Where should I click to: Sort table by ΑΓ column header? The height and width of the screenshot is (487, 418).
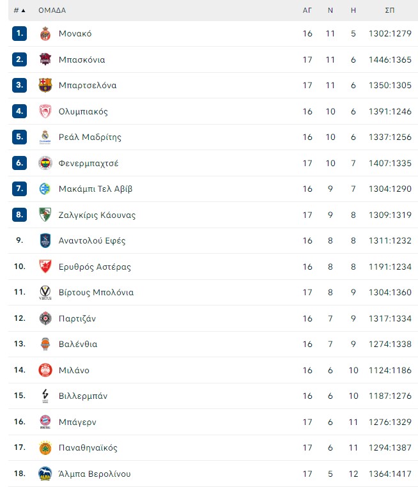coord(307,10)
